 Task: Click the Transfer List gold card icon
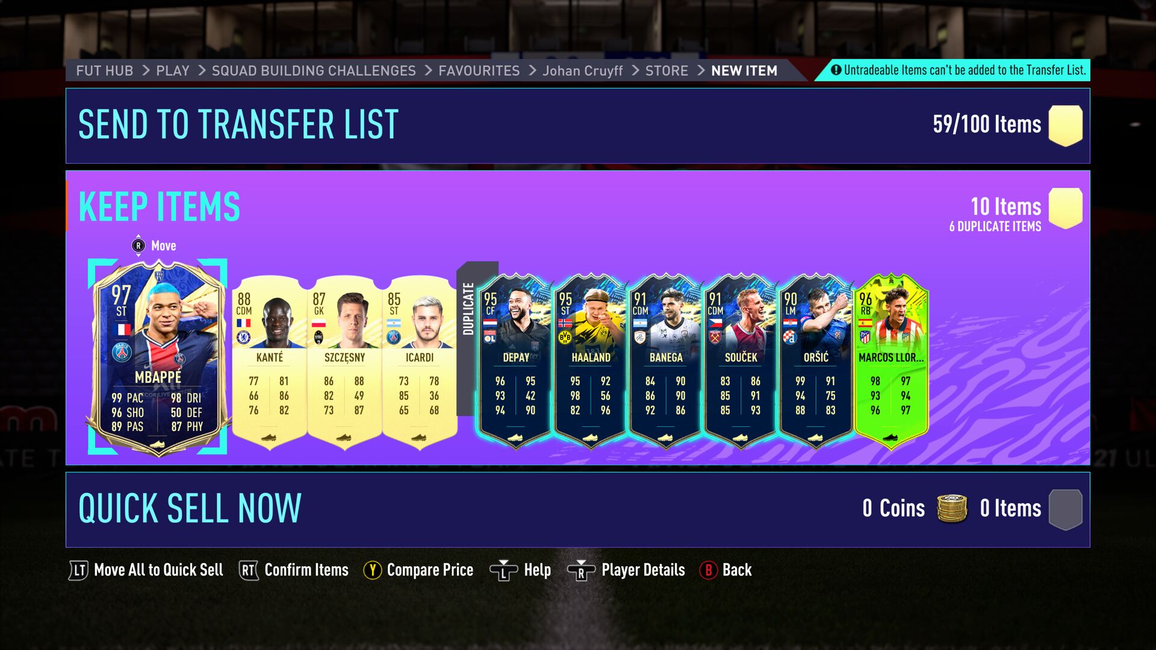tap(1065, 125)
